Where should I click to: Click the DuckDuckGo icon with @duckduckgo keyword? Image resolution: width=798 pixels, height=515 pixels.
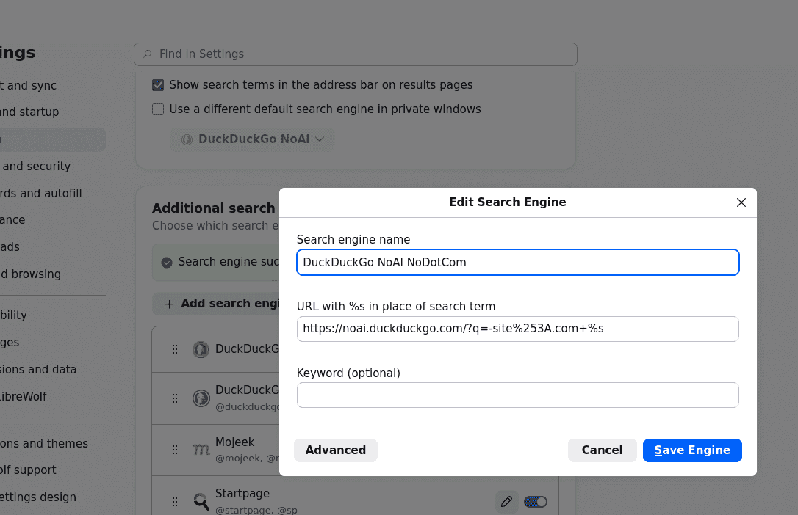pos(201,398)
